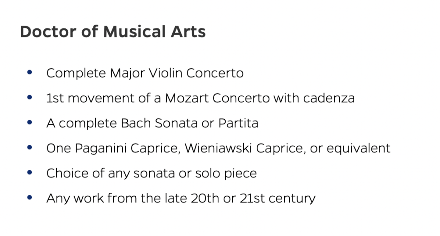Screen dimensions: 440x236
Task: Click the late 20th or 21st century item
Action: click(181, 198)
